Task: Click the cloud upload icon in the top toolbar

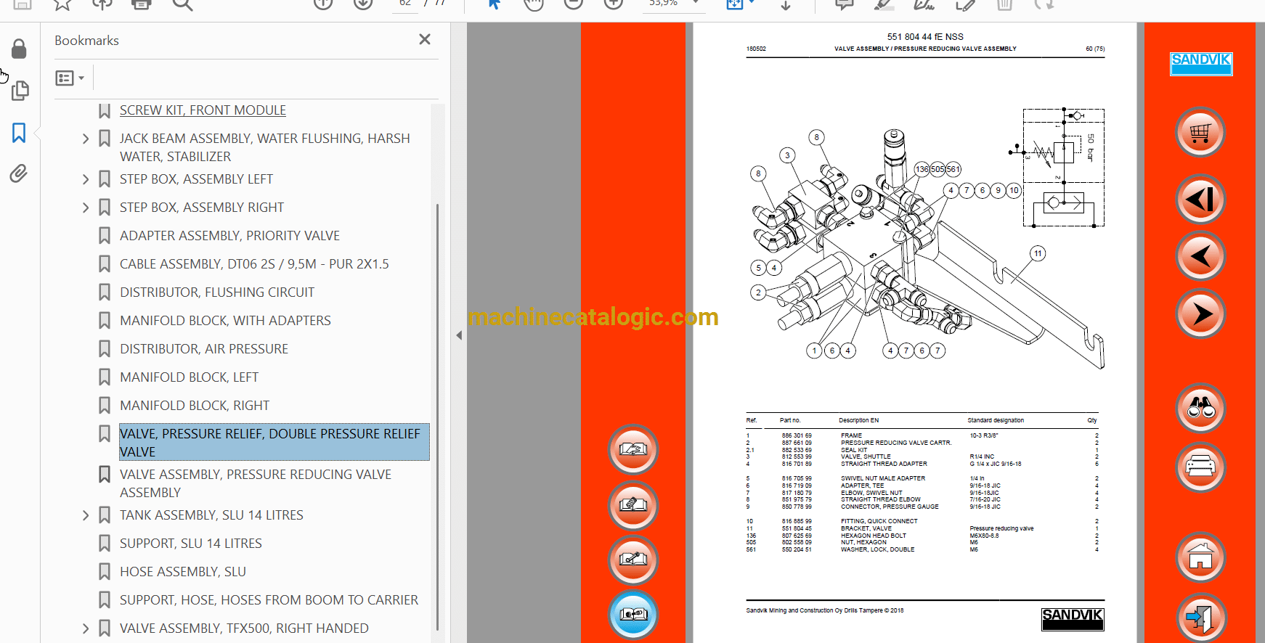Action: 102,4
